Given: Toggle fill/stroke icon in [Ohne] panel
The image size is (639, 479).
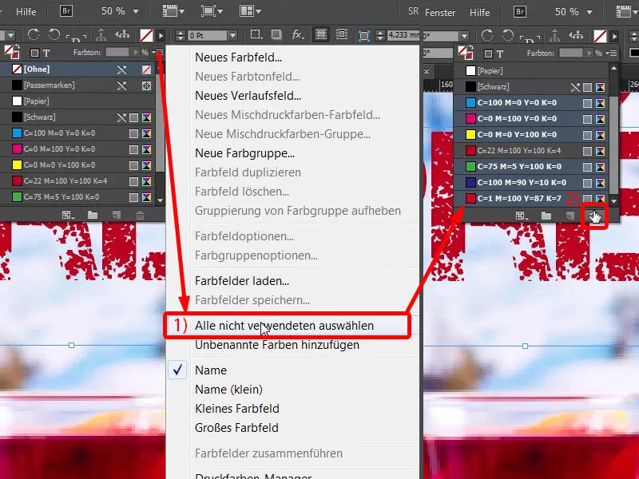Looking at the screenshot, I should 12,52.
